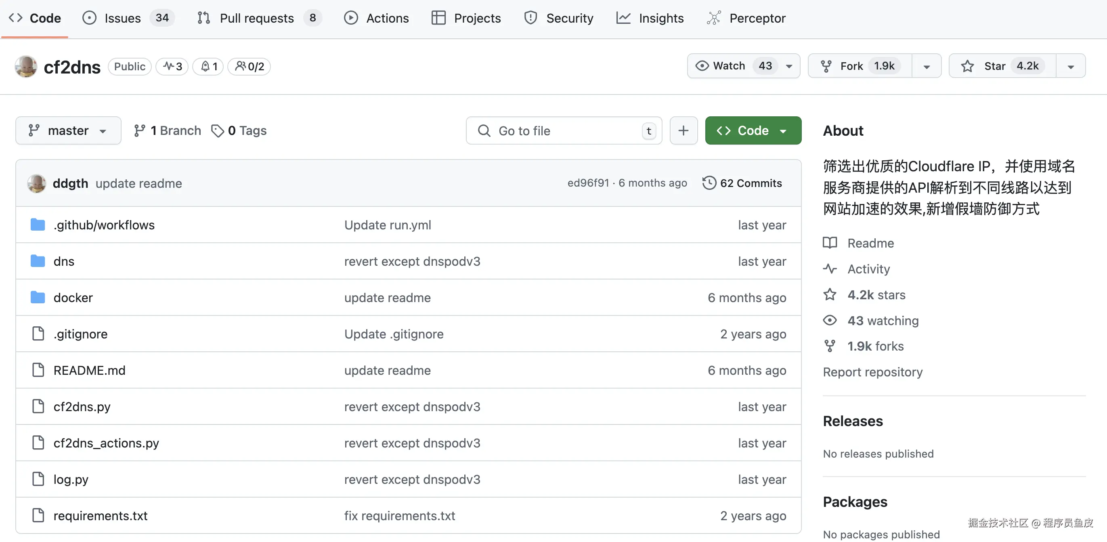Click the activity pulse badge showing 3
The width and height of the screenshot is (1107, 542).
pyautogui.click(x=172, y=66)
